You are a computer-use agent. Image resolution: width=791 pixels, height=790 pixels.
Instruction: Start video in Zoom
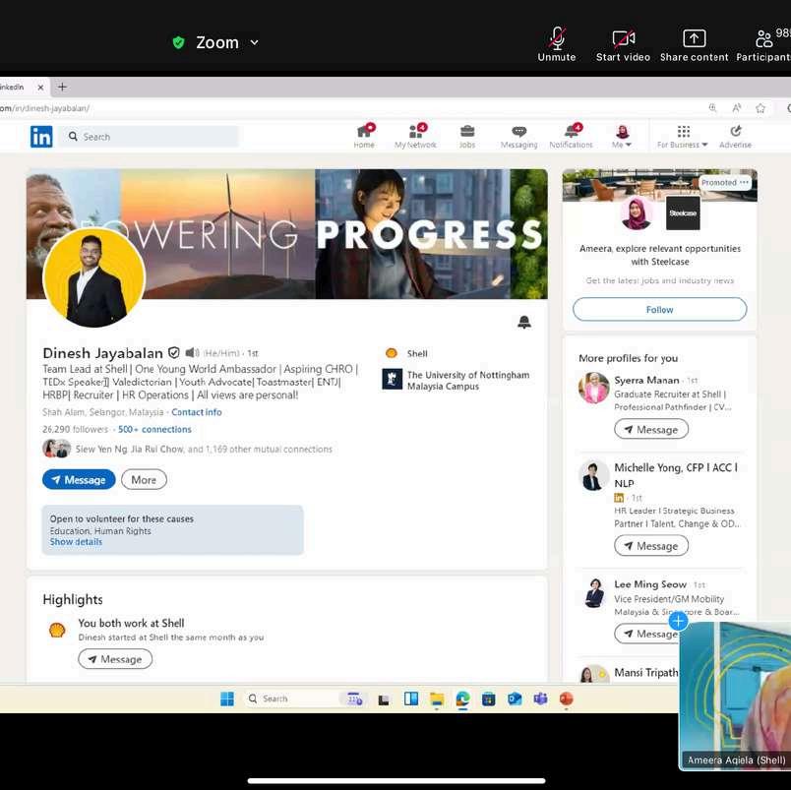[623, 45]
